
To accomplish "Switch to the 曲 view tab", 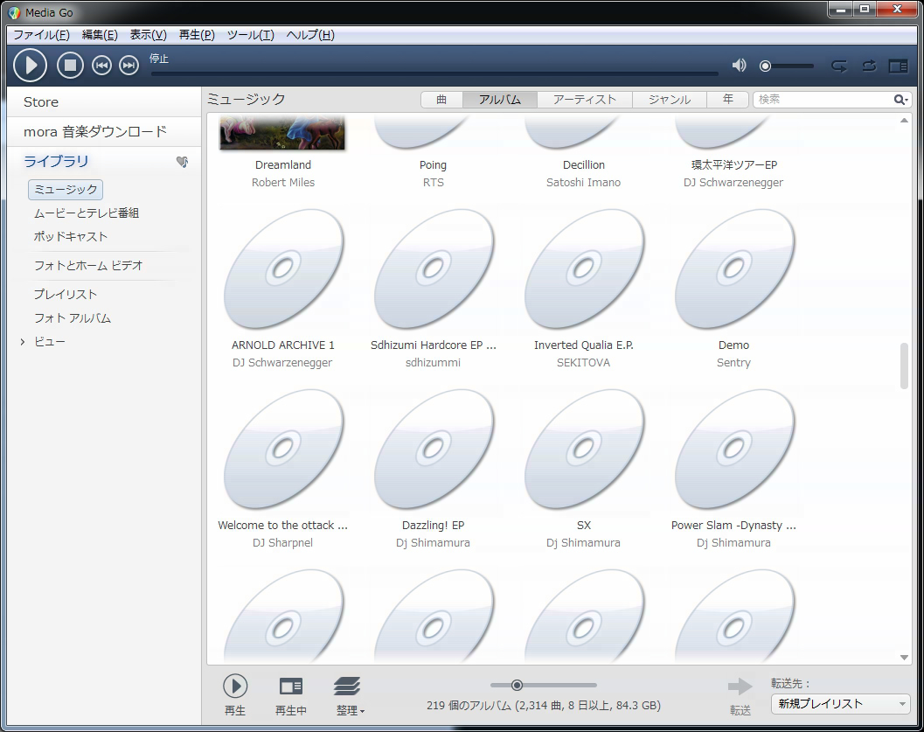I will tap(441, 100).
